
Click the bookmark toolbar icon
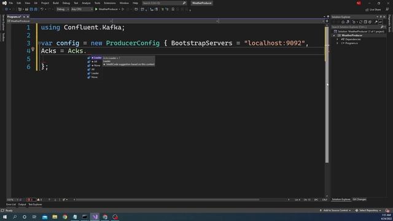(x=173, y=9)
